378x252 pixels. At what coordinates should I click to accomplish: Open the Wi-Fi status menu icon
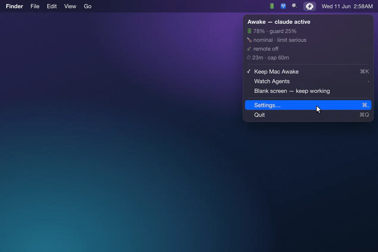pyautogui.click(x=283, y=6)
